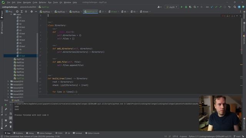Print run output with printer icon
Image resolution: width=246 pixels, height=138 pixels.
[x=10, y=122]
